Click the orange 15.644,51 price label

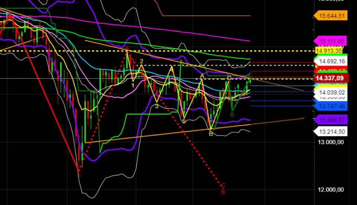[x=331, y=16]
